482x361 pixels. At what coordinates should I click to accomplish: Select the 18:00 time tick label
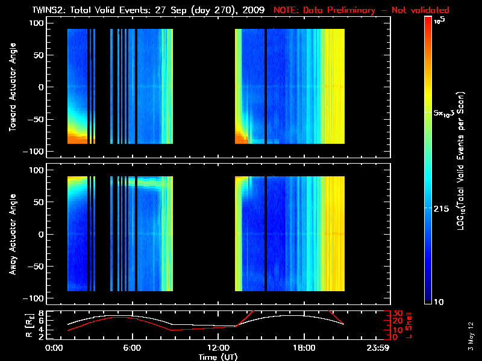303,348
